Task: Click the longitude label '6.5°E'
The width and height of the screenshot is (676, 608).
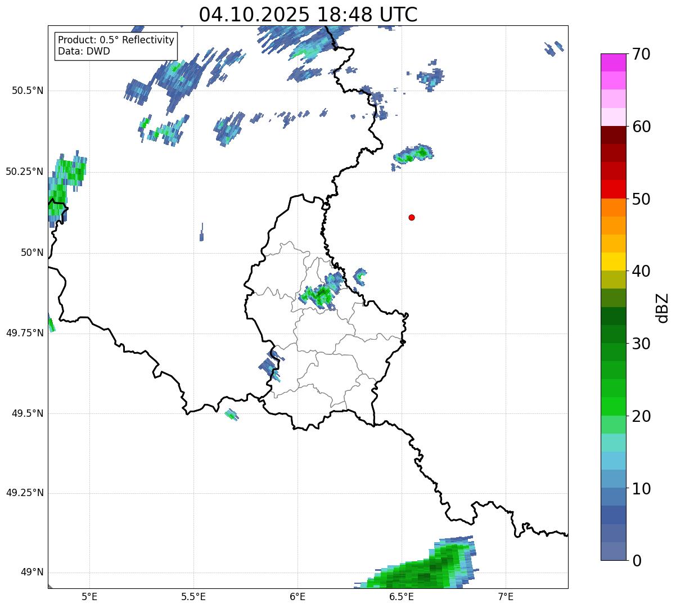Action: pos(402,596)
